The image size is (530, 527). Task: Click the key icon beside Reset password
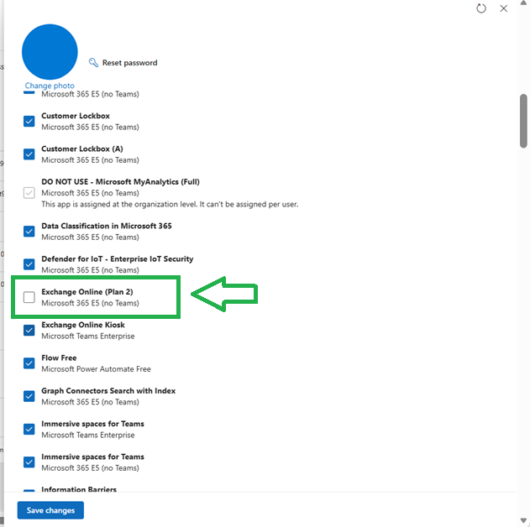click(x=93, y=62)
